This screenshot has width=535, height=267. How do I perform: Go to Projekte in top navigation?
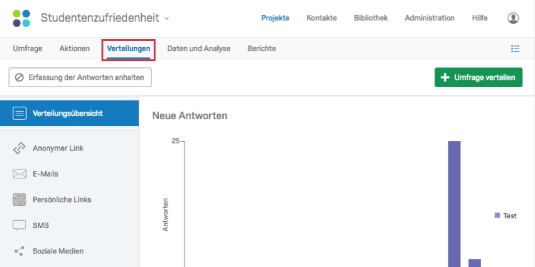(276, 18)
